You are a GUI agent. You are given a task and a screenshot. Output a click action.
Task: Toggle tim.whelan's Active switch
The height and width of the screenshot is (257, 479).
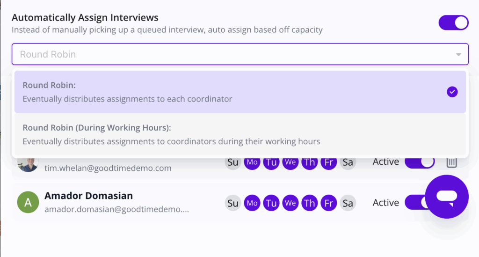coord(419,162)
